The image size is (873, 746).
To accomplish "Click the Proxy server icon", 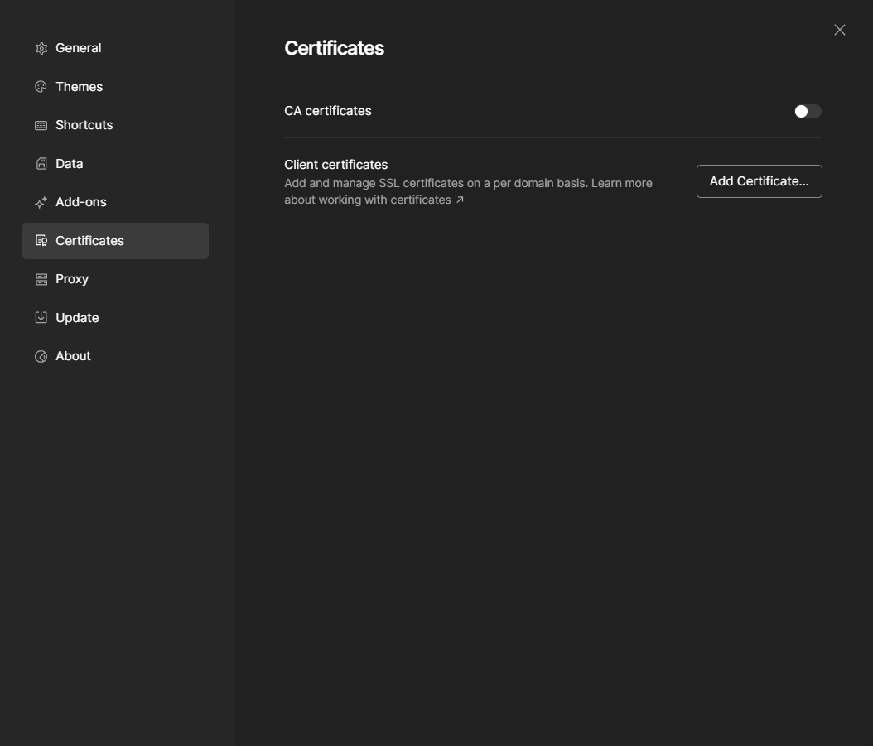I will tap(41, 280).
